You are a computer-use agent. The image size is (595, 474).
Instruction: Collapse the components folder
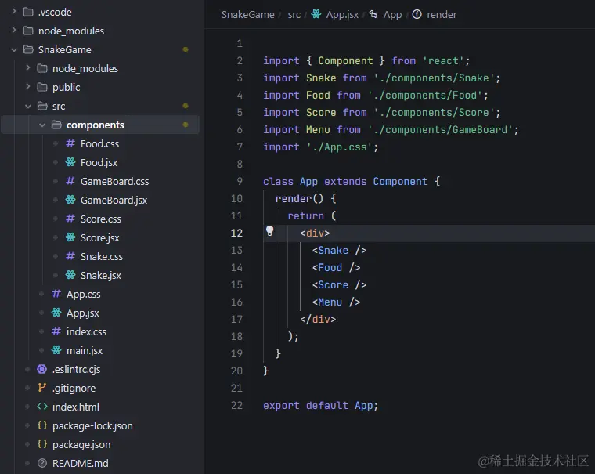tap(42, 125)
